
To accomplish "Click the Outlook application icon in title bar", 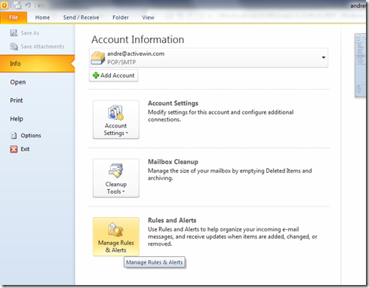I will point(5,5).
